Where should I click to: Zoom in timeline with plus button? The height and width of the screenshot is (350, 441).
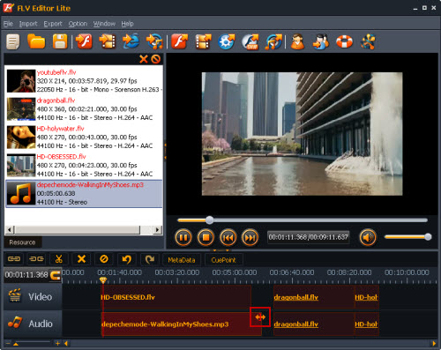(57, 343)
